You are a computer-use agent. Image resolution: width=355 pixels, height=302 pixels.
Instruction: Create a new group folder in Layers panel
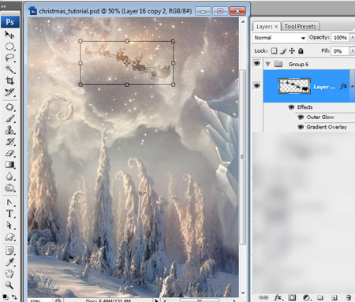[320, 297]
